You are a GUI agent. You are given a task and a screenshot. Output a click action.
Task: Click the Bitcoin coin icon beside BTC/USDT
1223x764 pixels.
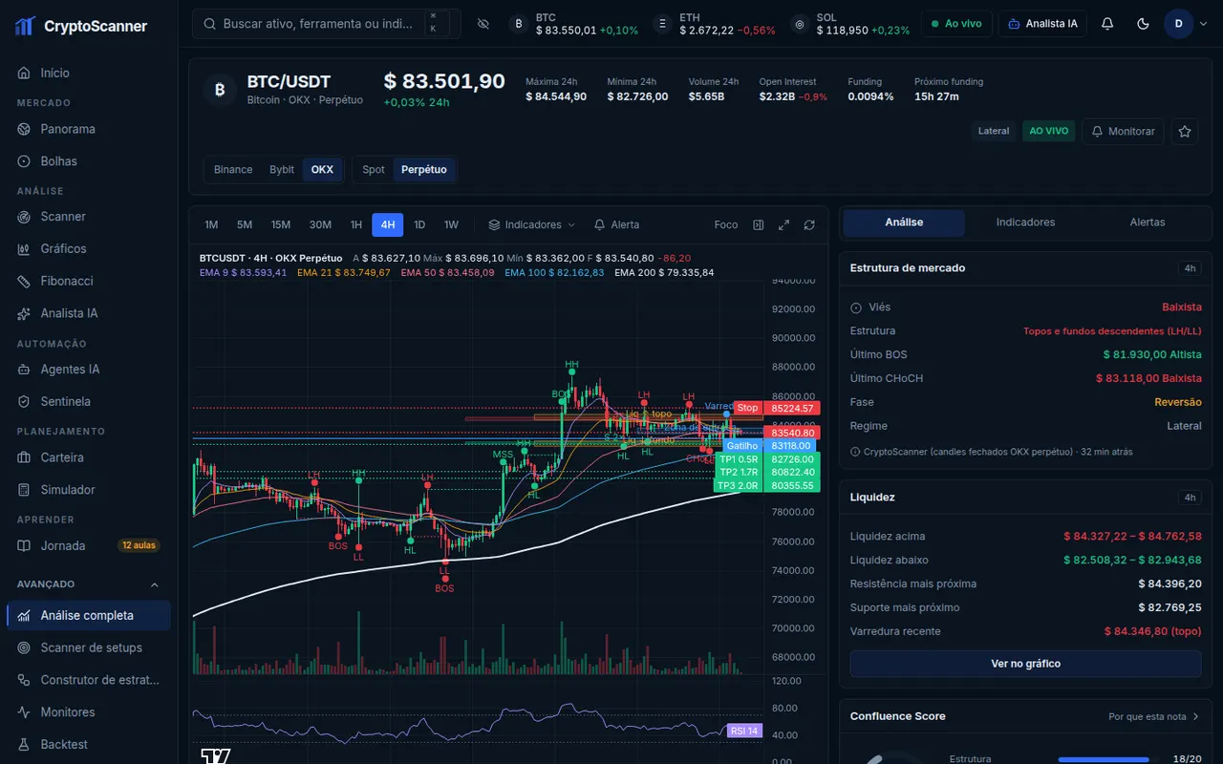tap(220, 91)
